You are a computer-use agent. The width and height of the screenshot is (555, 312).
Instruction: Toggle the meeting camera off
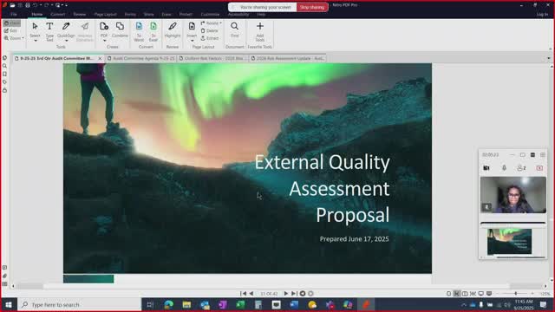[486, 168]
